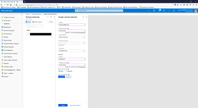
Task: Click Cloud services (classic) icon
Action: [x=2, y=53]
